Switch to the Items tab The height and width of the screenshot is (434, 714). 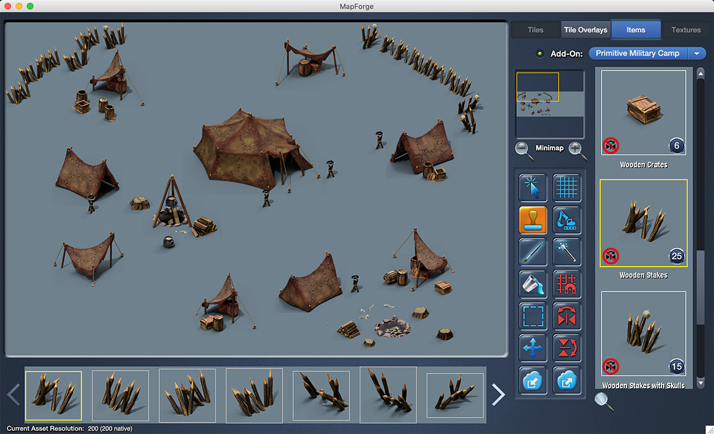(x=636, y=30)
